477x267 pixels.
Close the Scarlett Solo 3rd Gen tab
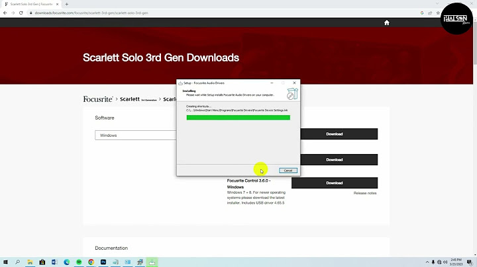pyautogui.click(x=57, y=4)
